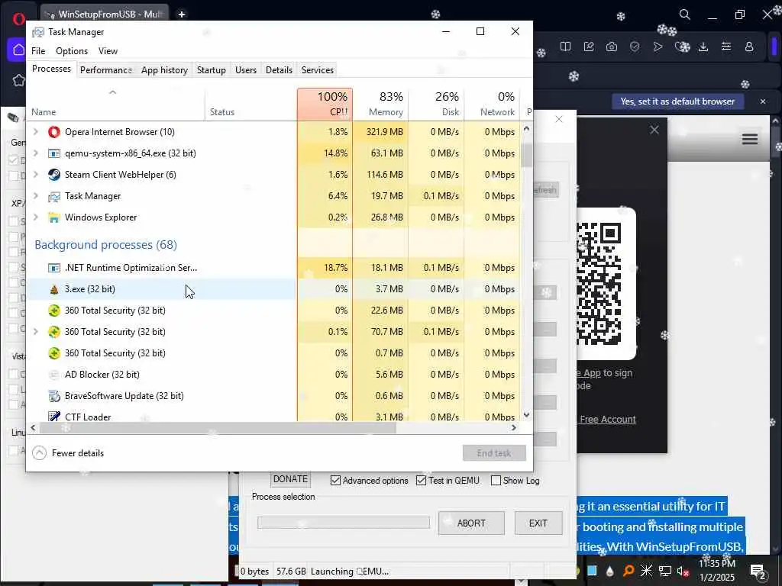
Task: Open Opera's downloads icon
Action: coord(703,47)
